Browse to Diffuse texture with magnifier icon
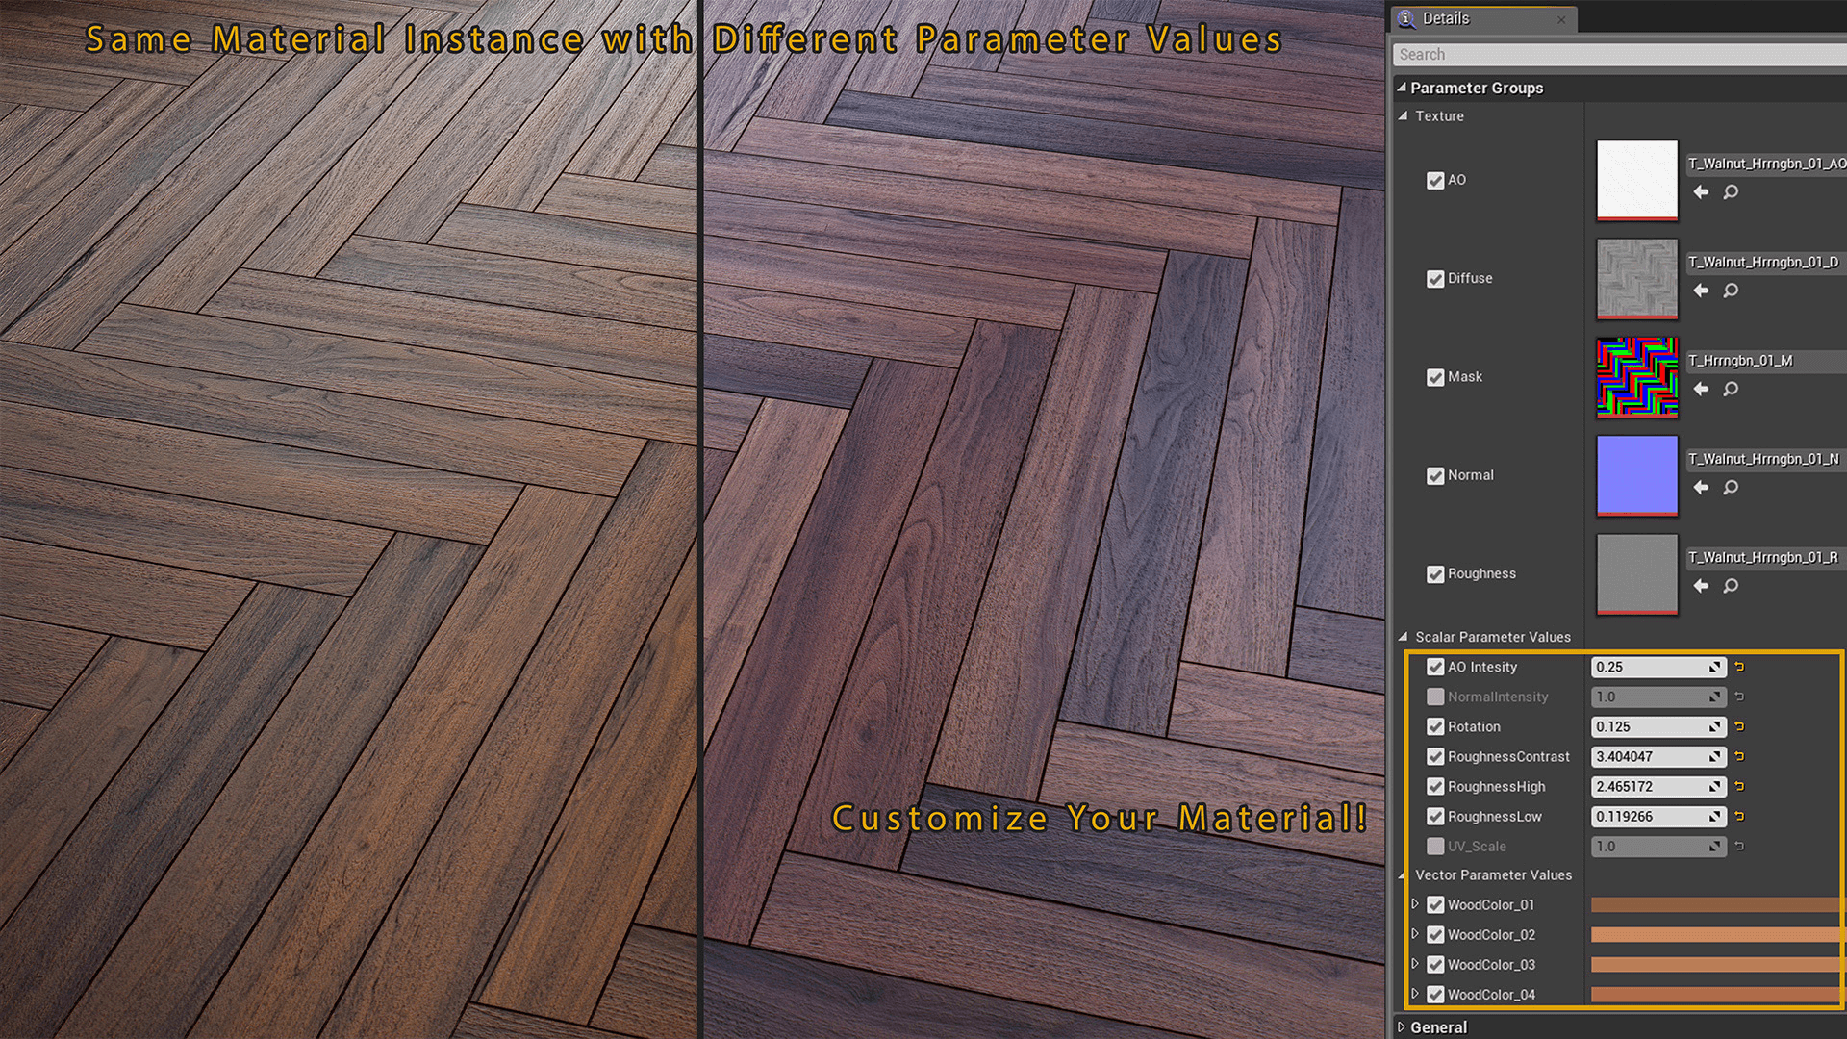Screen dimensions: 1847x1039 tap(1731, 291)
